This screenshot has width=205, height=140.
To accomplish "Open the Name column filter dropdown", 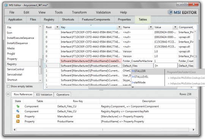I will click(x=151, y=27).
